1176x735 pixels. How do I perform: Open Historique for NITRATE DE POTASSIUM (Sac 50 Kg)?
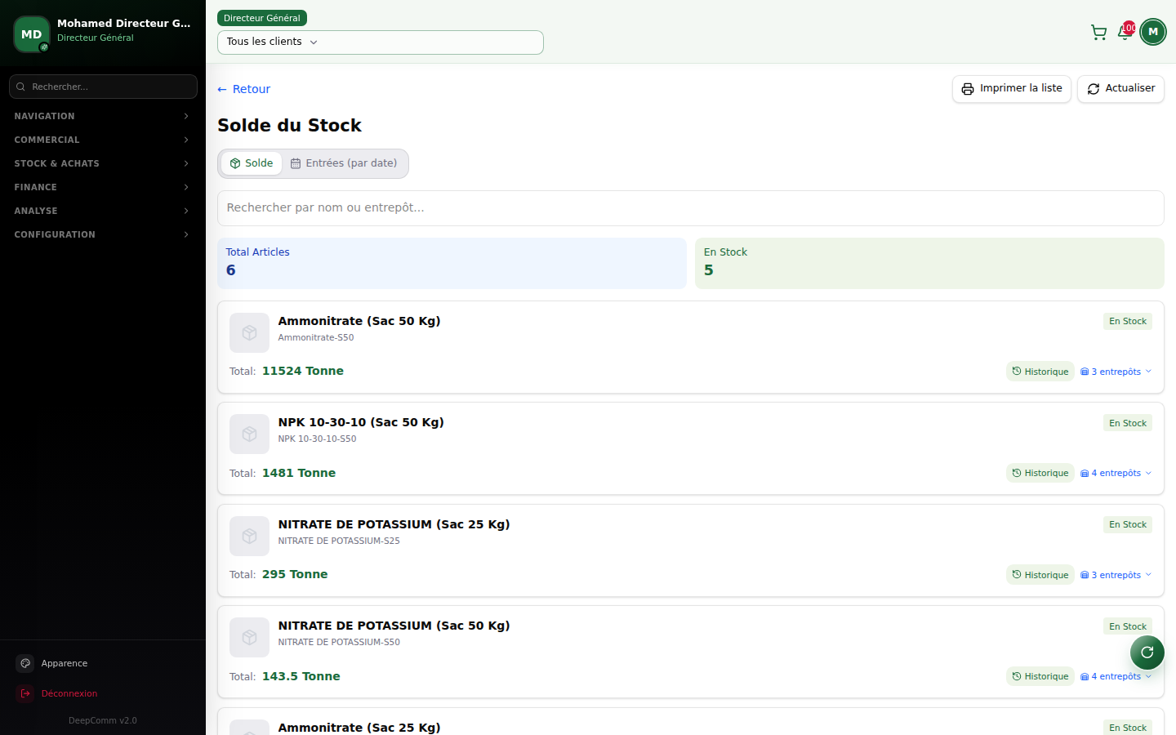click(1040, 676)
